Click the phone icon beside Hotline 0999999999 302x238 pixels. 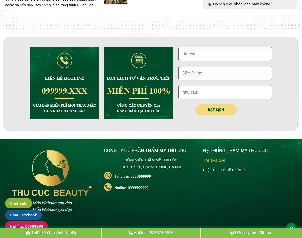pyautogui.click(x=108, y=187)
